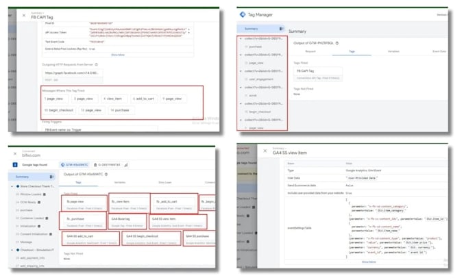Select Window Loaded event

pyautogui.click(x=31, y=194)
